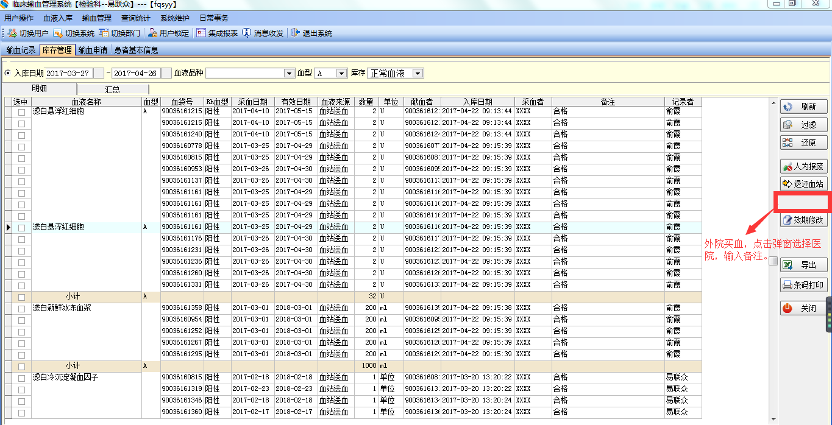The height and width of the screenshot is (425, 832).
Task: Select the 明细 detail tab
Action: tap(40, 89)
